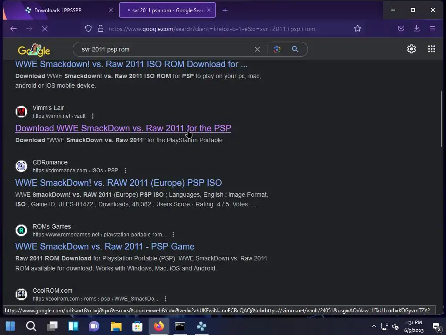This screenshot has width=446, height=335.
Task: Bookmark this page with star icon
Action: 358,28
